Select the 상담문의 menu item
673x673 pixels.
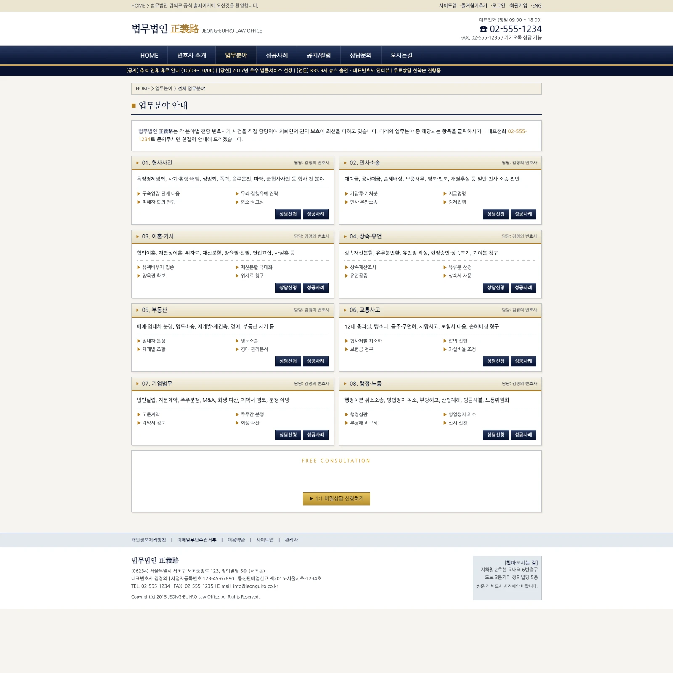[360, 56]
